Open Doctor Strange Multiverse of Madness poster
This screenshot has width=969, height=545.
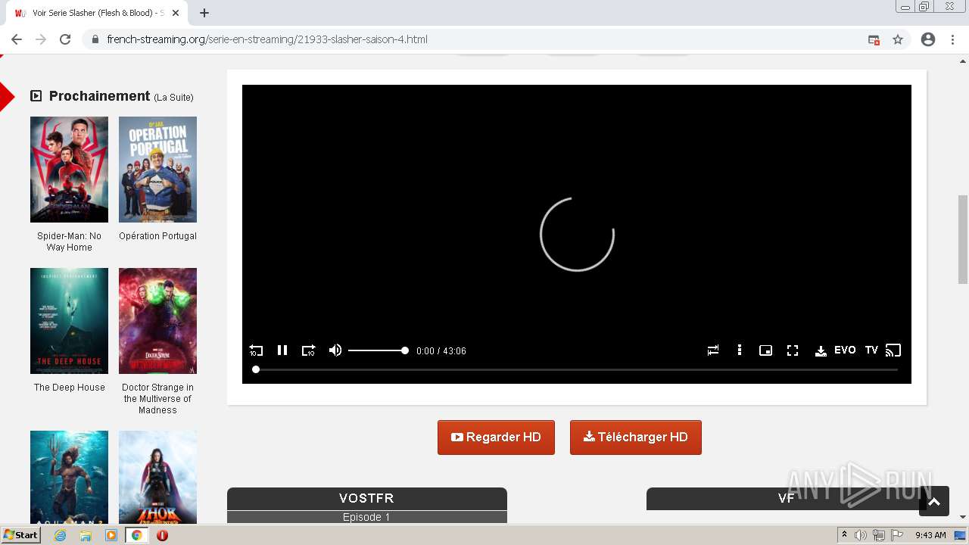(x=157, y=321)
